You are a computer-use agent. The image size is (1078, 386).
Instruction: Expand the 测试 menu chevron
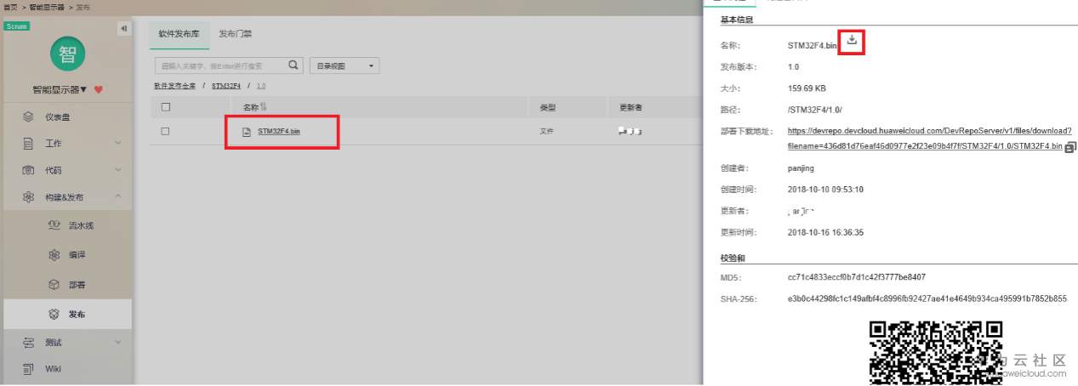click(117, 342)
